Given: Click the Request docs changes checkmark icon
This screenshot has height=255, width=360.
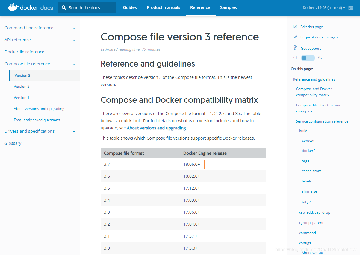Looking at the screenshot, I should 295,37.
